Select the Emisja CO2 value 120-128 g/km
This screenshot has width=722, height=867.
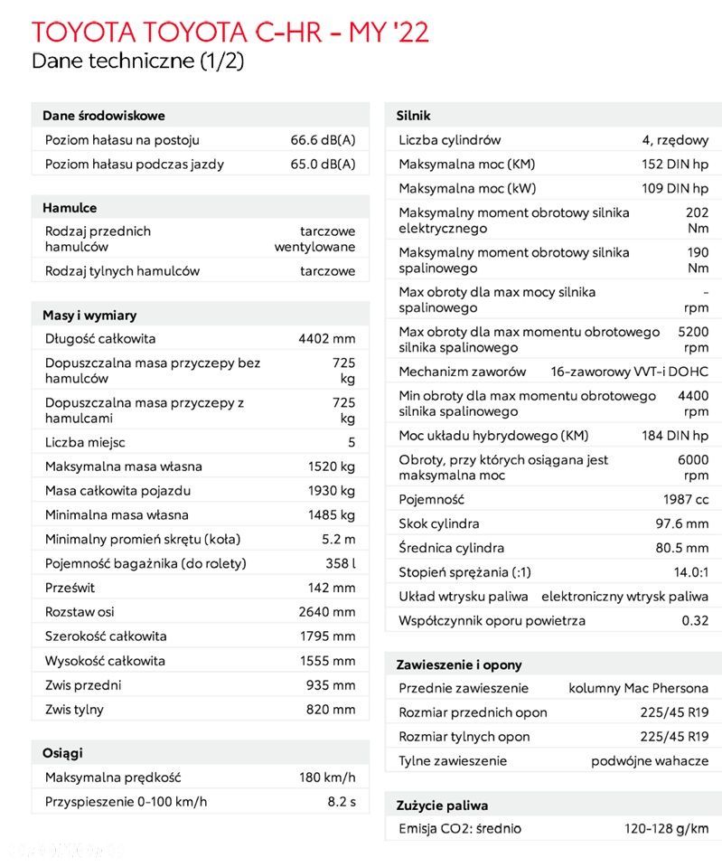[x=666, y=829]
